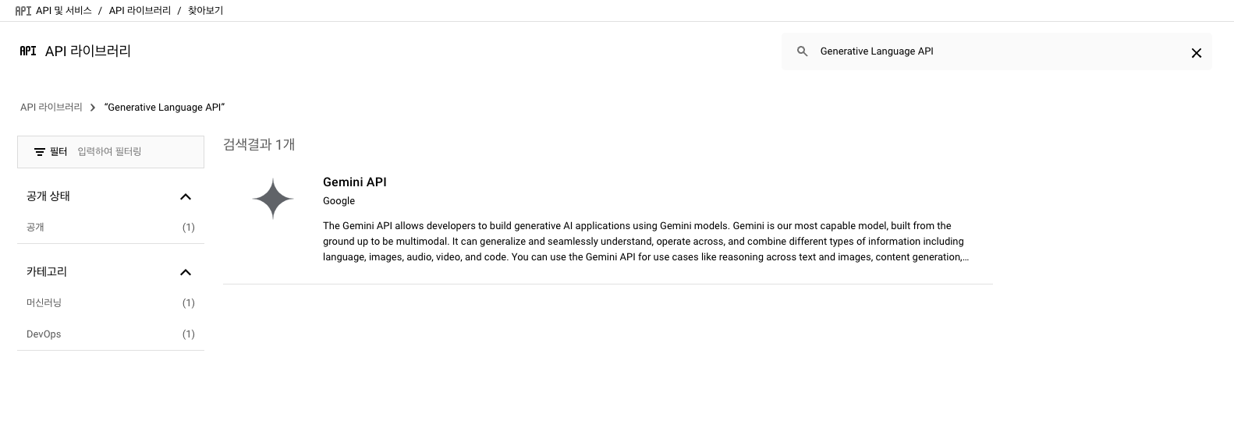The height and width of the screenshot is (424, 1234).
Task: Click the Gemini API description text
Action: [x=646, y=242]
